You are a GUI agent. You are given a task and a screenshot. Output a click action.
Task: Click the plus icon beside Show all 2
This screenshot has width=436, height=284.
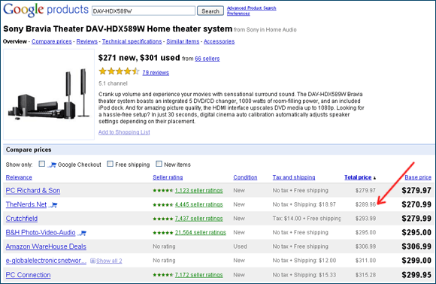[93, 261]
